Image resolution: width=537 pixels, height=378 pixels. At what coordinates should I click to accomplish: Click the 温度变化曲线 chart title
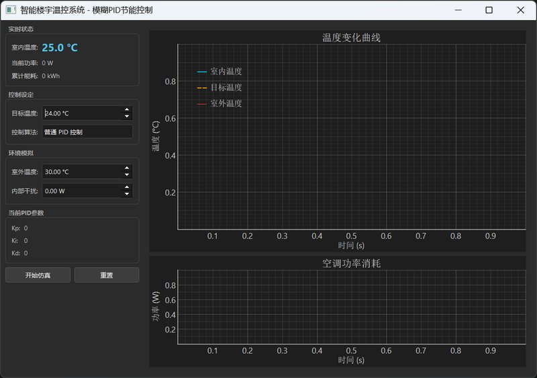tap(351, 38)
